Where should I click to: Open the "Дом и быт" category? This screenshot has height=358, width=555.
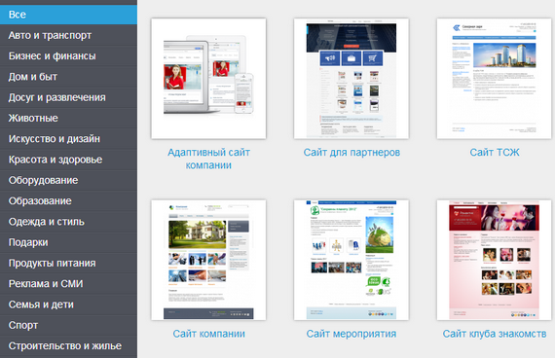[68, 77]
